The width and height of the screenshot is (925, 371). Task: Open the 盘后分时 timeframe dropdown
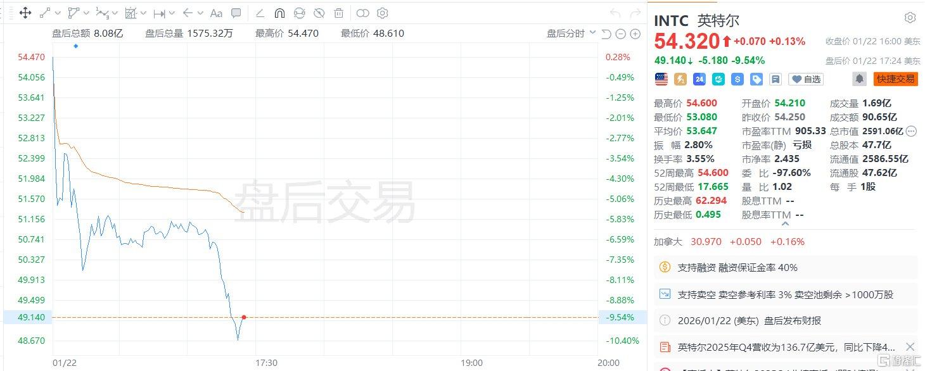point(571,34)
